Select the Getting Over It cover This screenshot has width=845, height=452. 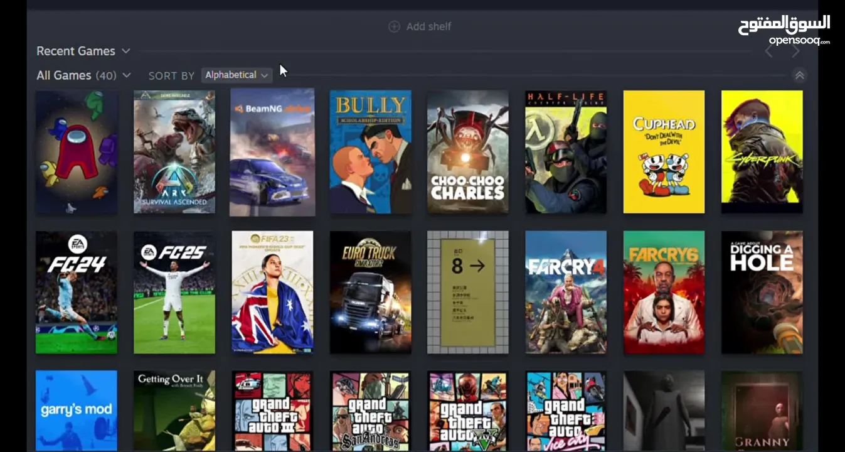174,411
